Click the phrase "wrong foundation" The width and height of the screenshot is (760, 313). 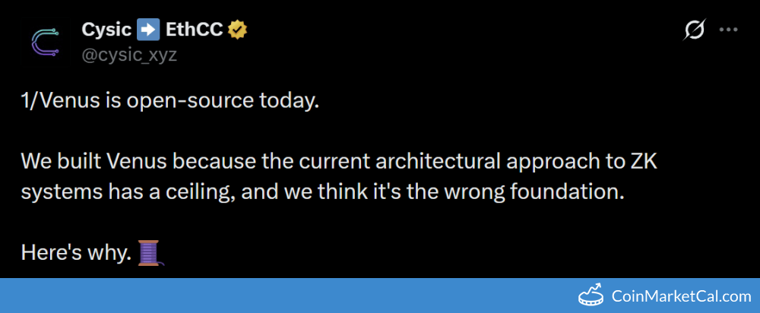546,191
